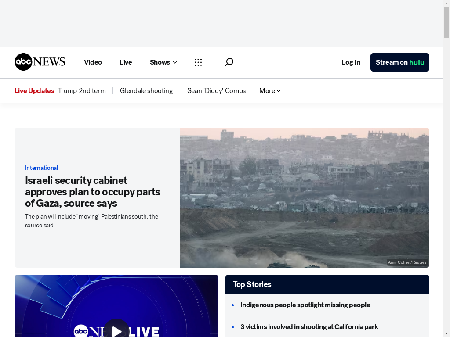The image size is (450, 337).
Task: Open the search magnifier icon
Action: (229, 62)
